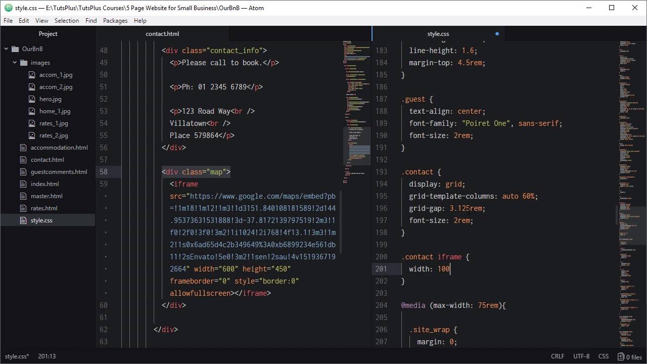This screenshot has width=647, height=364.
Task: Open the CSS grammar selector
Action: (x=603, y=356)
